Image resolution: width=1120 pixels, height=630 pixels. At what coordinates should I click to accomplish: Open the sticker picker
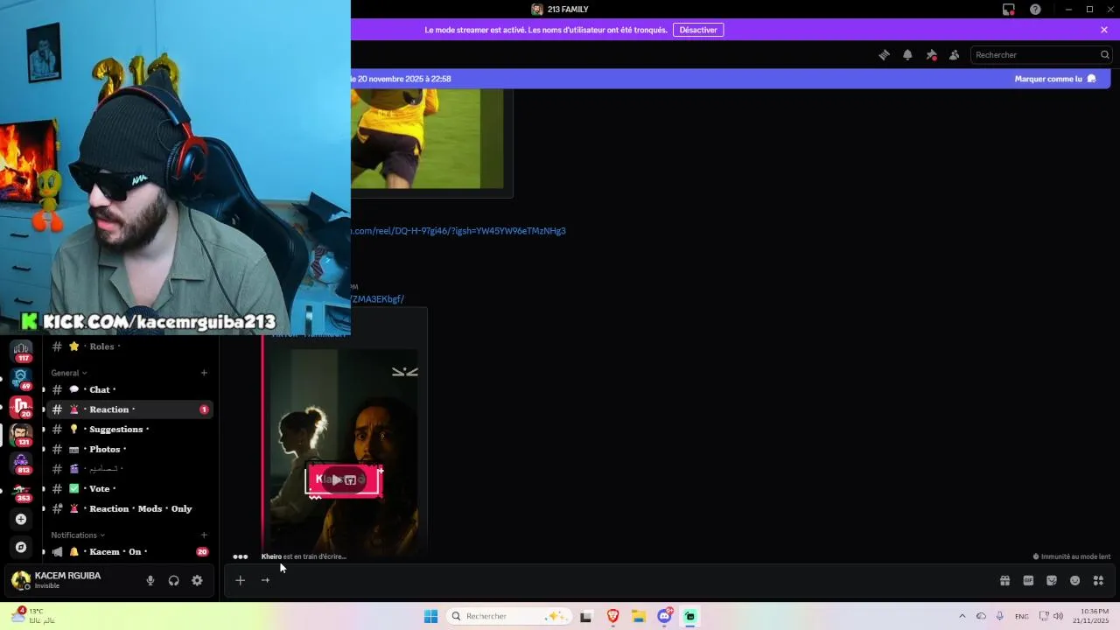coord(1052,580)
